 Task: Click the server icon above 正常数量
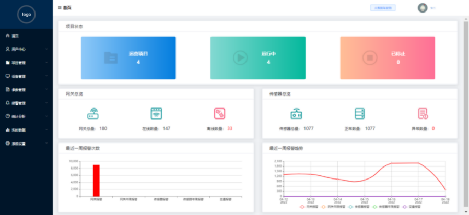point(359,114)
